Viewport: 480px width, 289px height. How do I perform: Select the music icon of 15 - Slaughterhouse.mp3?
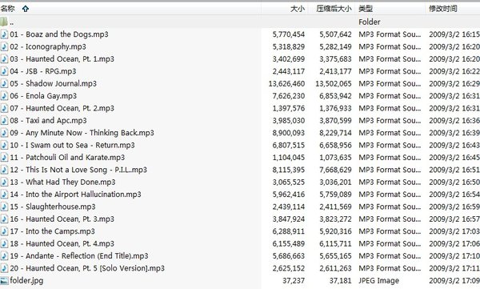4,207
